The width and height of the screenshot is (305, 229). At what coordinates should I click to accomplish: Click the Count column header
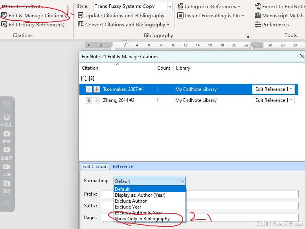(164, 68)
